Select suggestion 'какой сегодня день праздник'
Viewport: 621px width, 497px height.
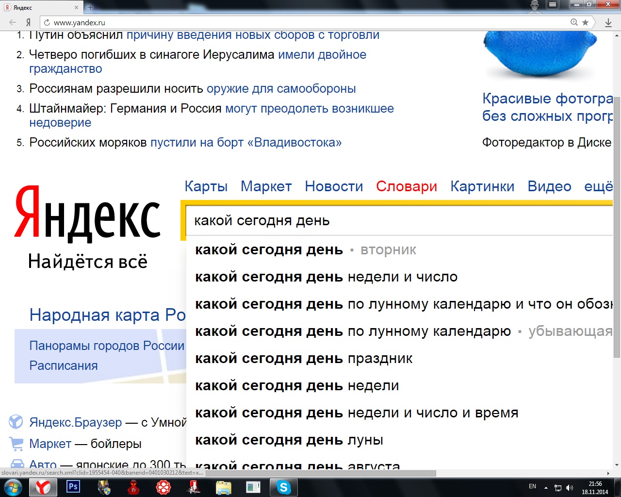tap(399, 359)
